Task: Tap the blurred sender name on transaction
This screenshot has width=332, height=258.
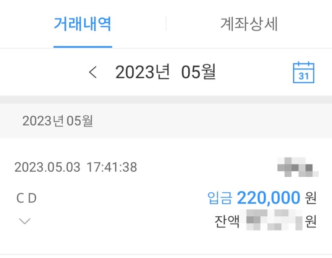Action: tap(298, 167)
